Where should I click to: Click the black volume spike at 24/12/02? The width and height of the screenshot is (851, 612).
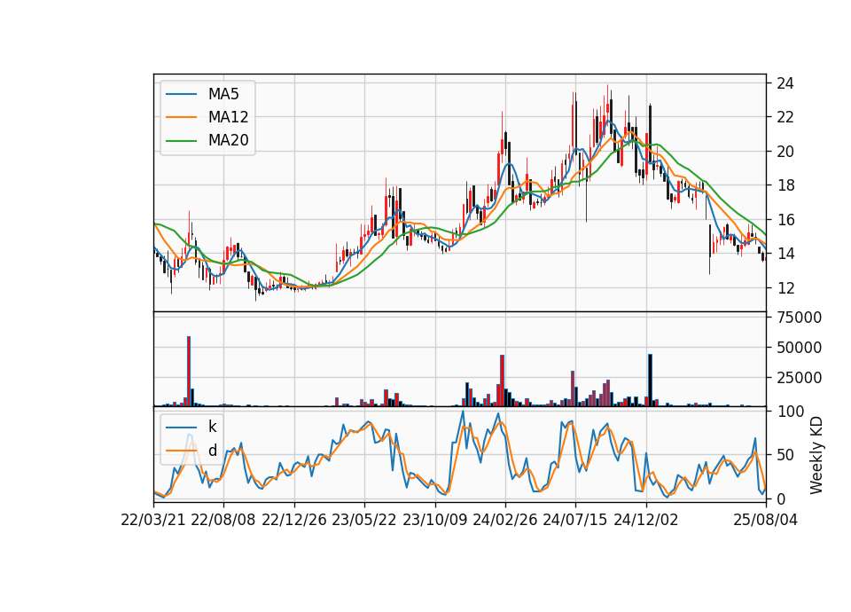(x=650, y=381)
